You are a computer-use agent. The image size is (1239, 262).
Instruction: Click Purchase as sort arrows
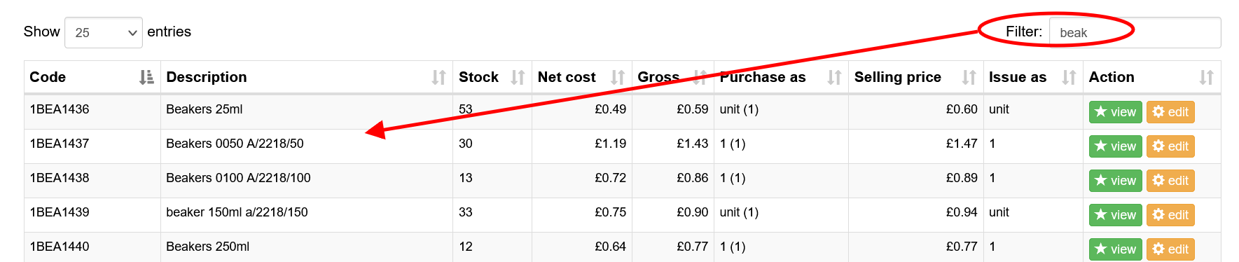click(834, 77)
